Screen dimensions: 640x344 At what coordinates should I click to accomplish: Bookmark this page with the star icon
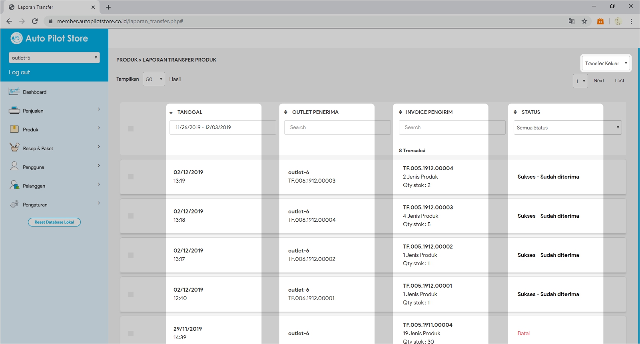pos(584,21)
